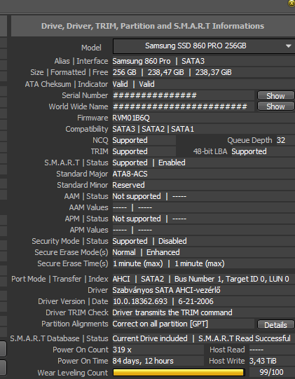Show the hidden Serial Number
The width and height of the screenshot is (295, 379).
coord(276,96)
